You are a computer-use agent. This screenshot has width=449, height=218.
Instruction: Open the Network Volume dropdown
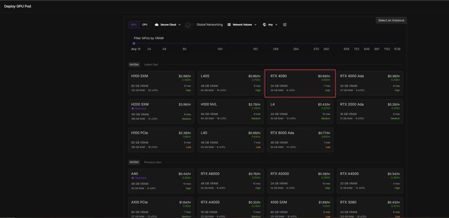click(x=242, y=25)
